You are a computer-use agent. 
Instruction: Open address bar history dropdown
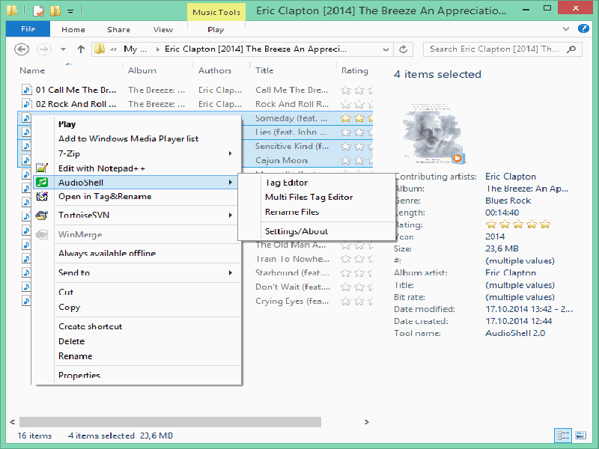[386, 49]
